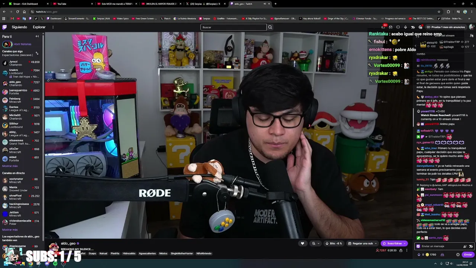476x268 pixels.
Task: Send chat message with Enviar button
Action: pyautogui.click(x=468, y=255)
